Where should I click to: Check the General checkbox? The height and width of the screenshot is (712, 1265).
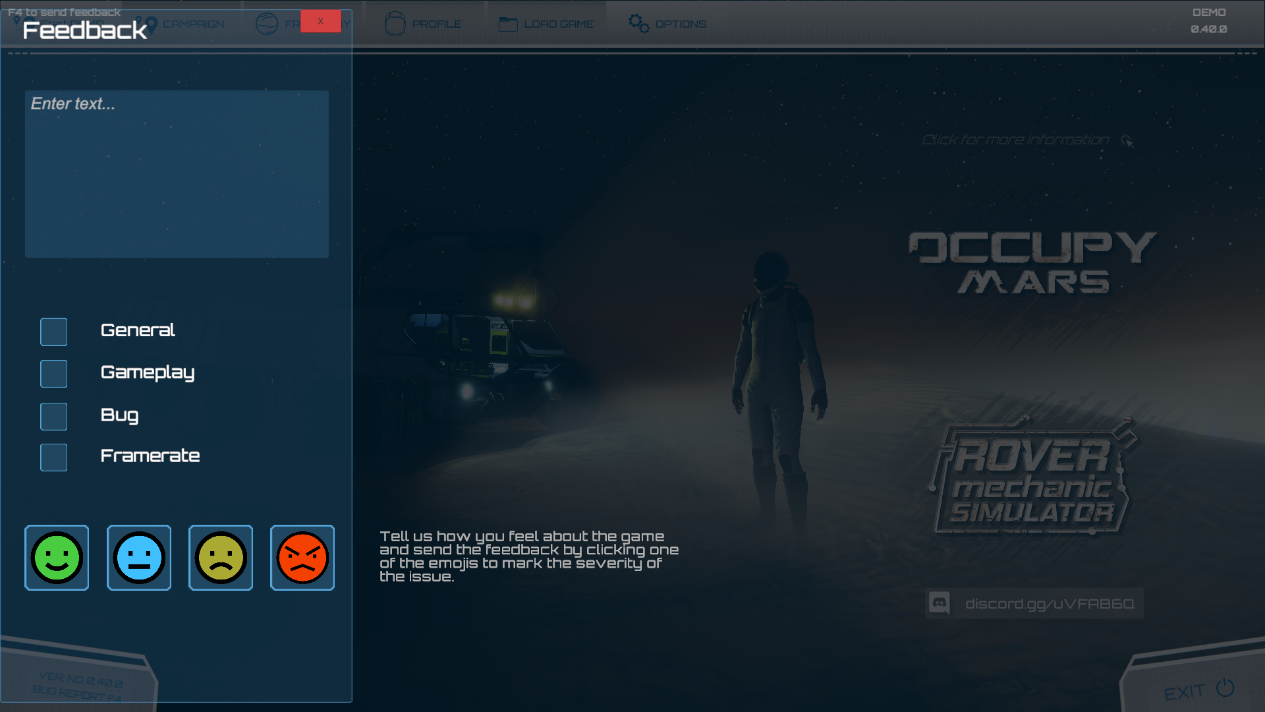54,332
